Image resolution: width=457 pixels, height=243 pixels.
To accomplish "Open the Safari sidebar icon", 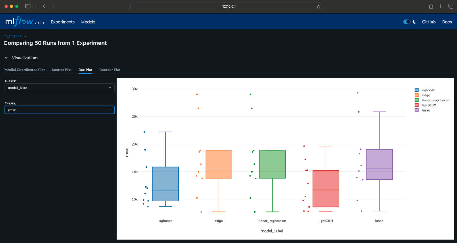I will click(x=27, y=6).
